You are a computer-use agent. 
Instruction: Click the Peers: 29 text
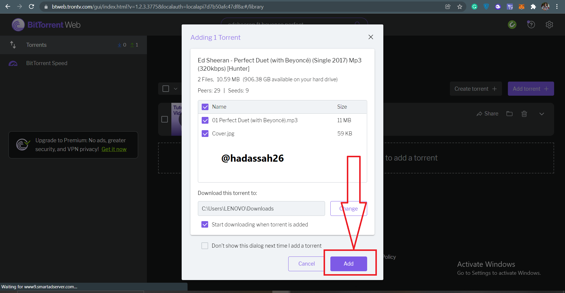[x=209, y=90]
